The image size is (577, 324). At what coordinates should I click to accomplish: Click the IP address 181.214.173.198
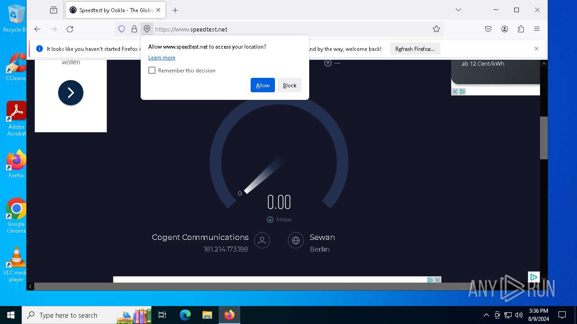tap(226, 249)
